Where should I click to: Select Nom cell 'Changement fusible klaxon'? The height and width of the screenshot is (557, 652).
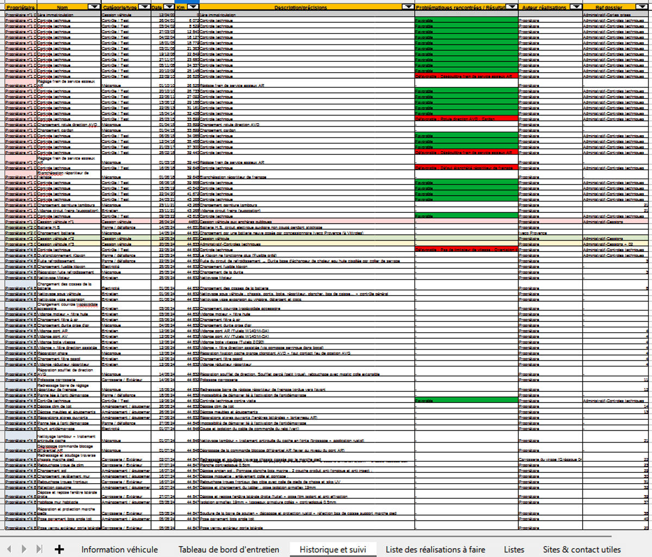69,267
